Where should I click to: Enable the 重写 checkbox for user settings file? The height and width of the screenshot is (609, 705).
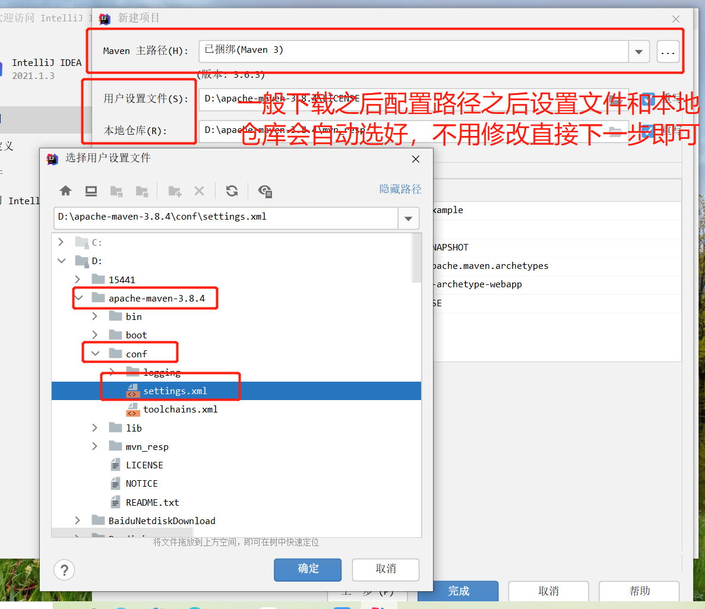click(x=648, y=99)
